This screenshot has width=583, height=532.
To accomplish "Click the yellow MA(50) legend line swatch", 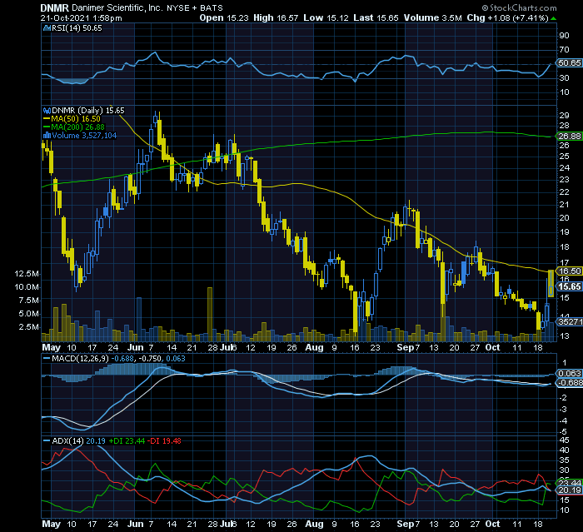I will tap(47, 119).
